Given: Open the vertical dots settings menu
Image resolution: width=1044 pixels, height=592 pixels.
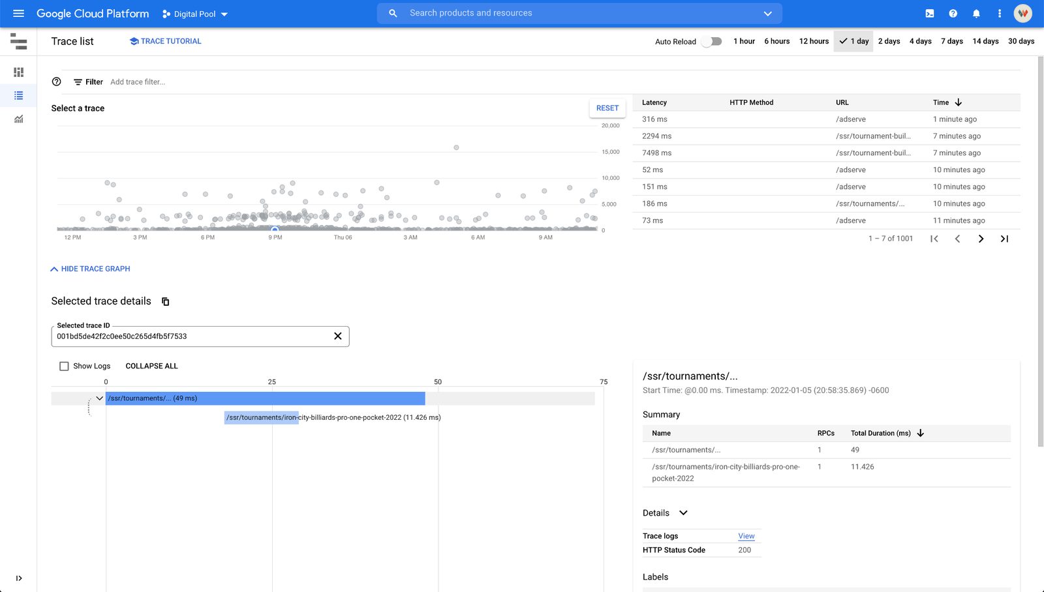Looking at the screenshot, I should click(999, 14).
